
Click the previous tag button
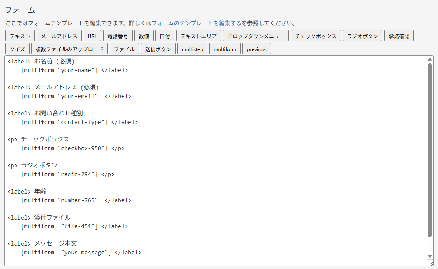click(257, 49)
